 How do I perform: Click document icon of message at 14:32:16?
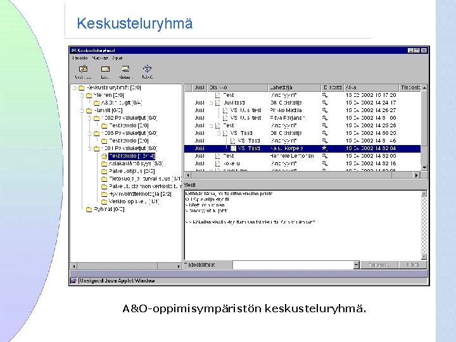tap(217, 163)
